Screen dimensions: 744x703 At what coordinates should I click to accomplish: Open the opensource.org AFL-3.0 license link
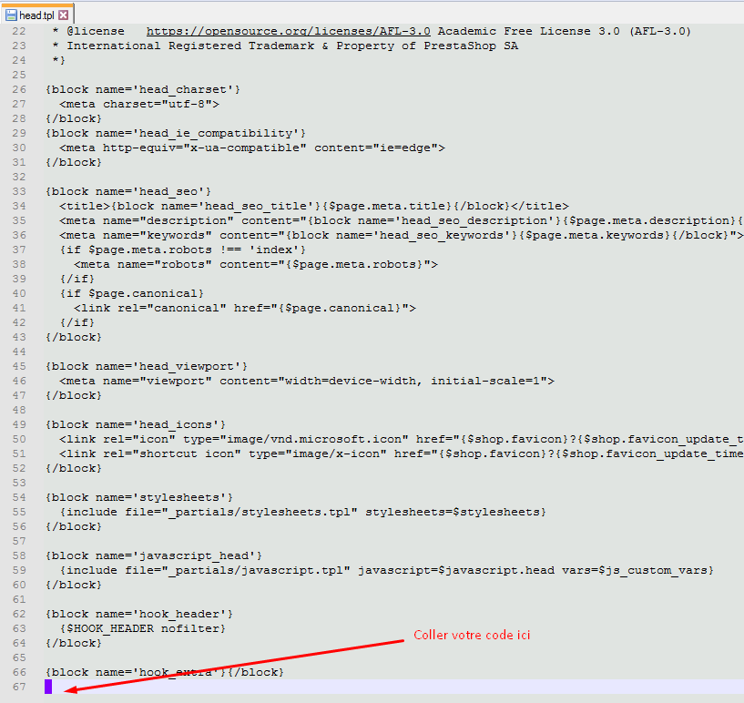289,31
